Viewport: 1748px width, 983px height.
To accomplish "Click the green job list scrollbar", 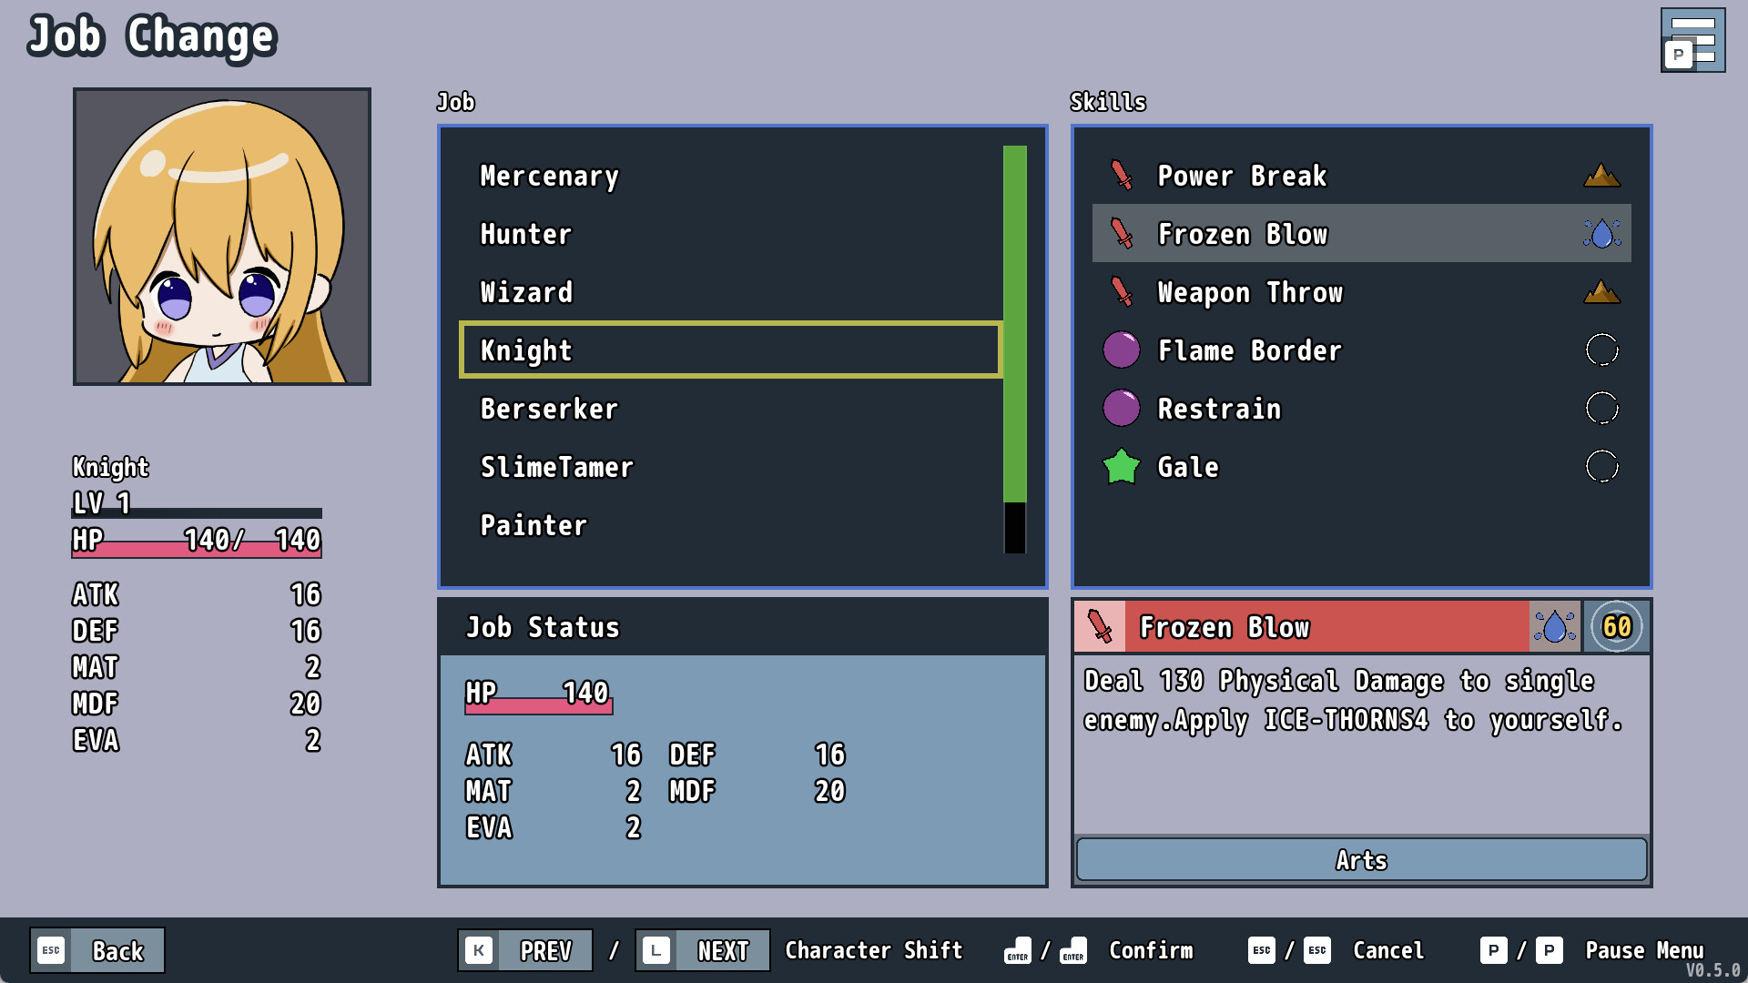I will (x=1014, y=323).
